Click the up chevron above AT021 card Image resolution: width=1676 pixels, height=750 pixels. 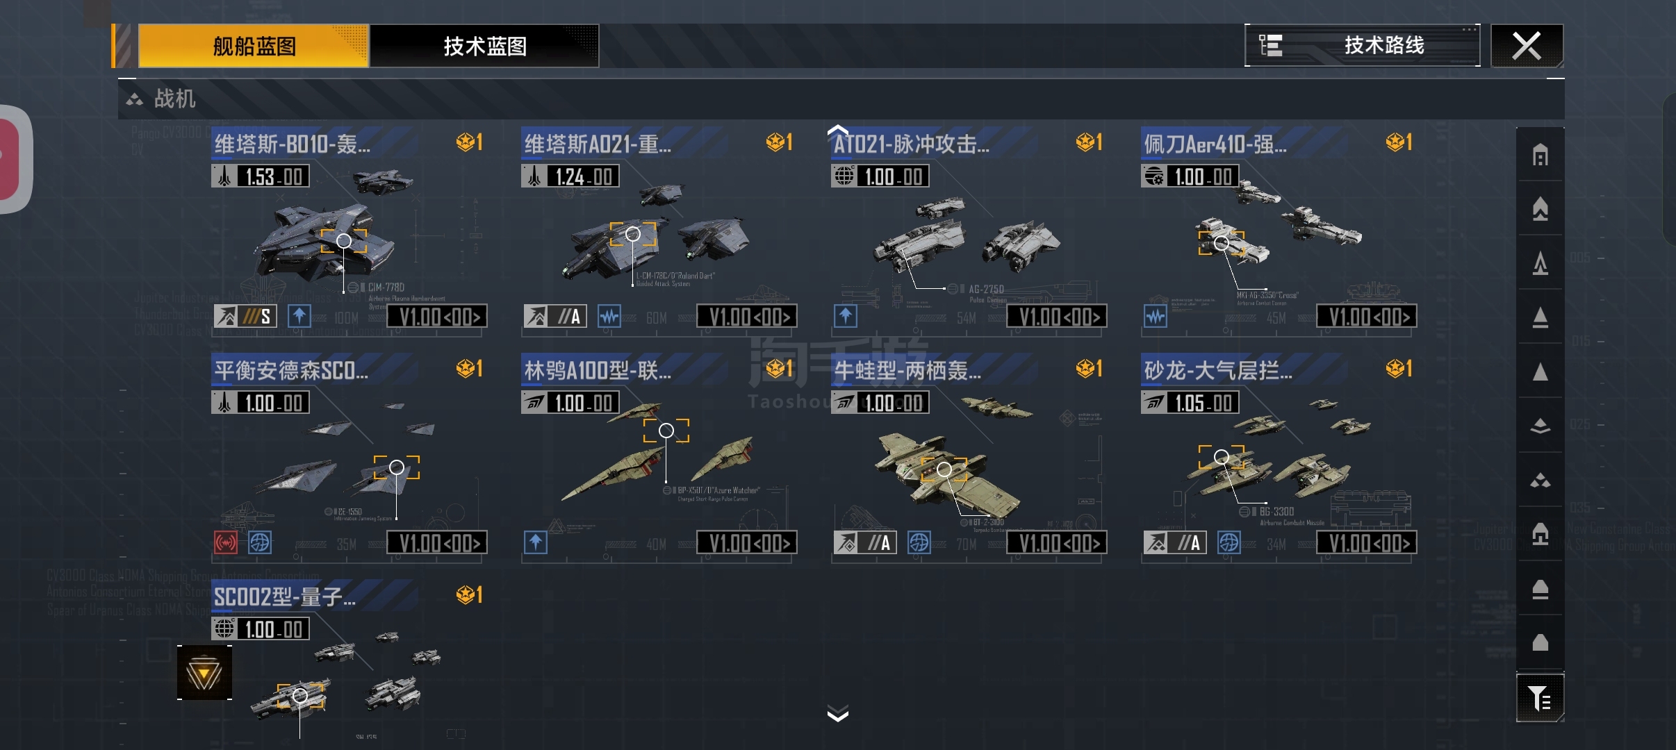[x=838, y=130]
